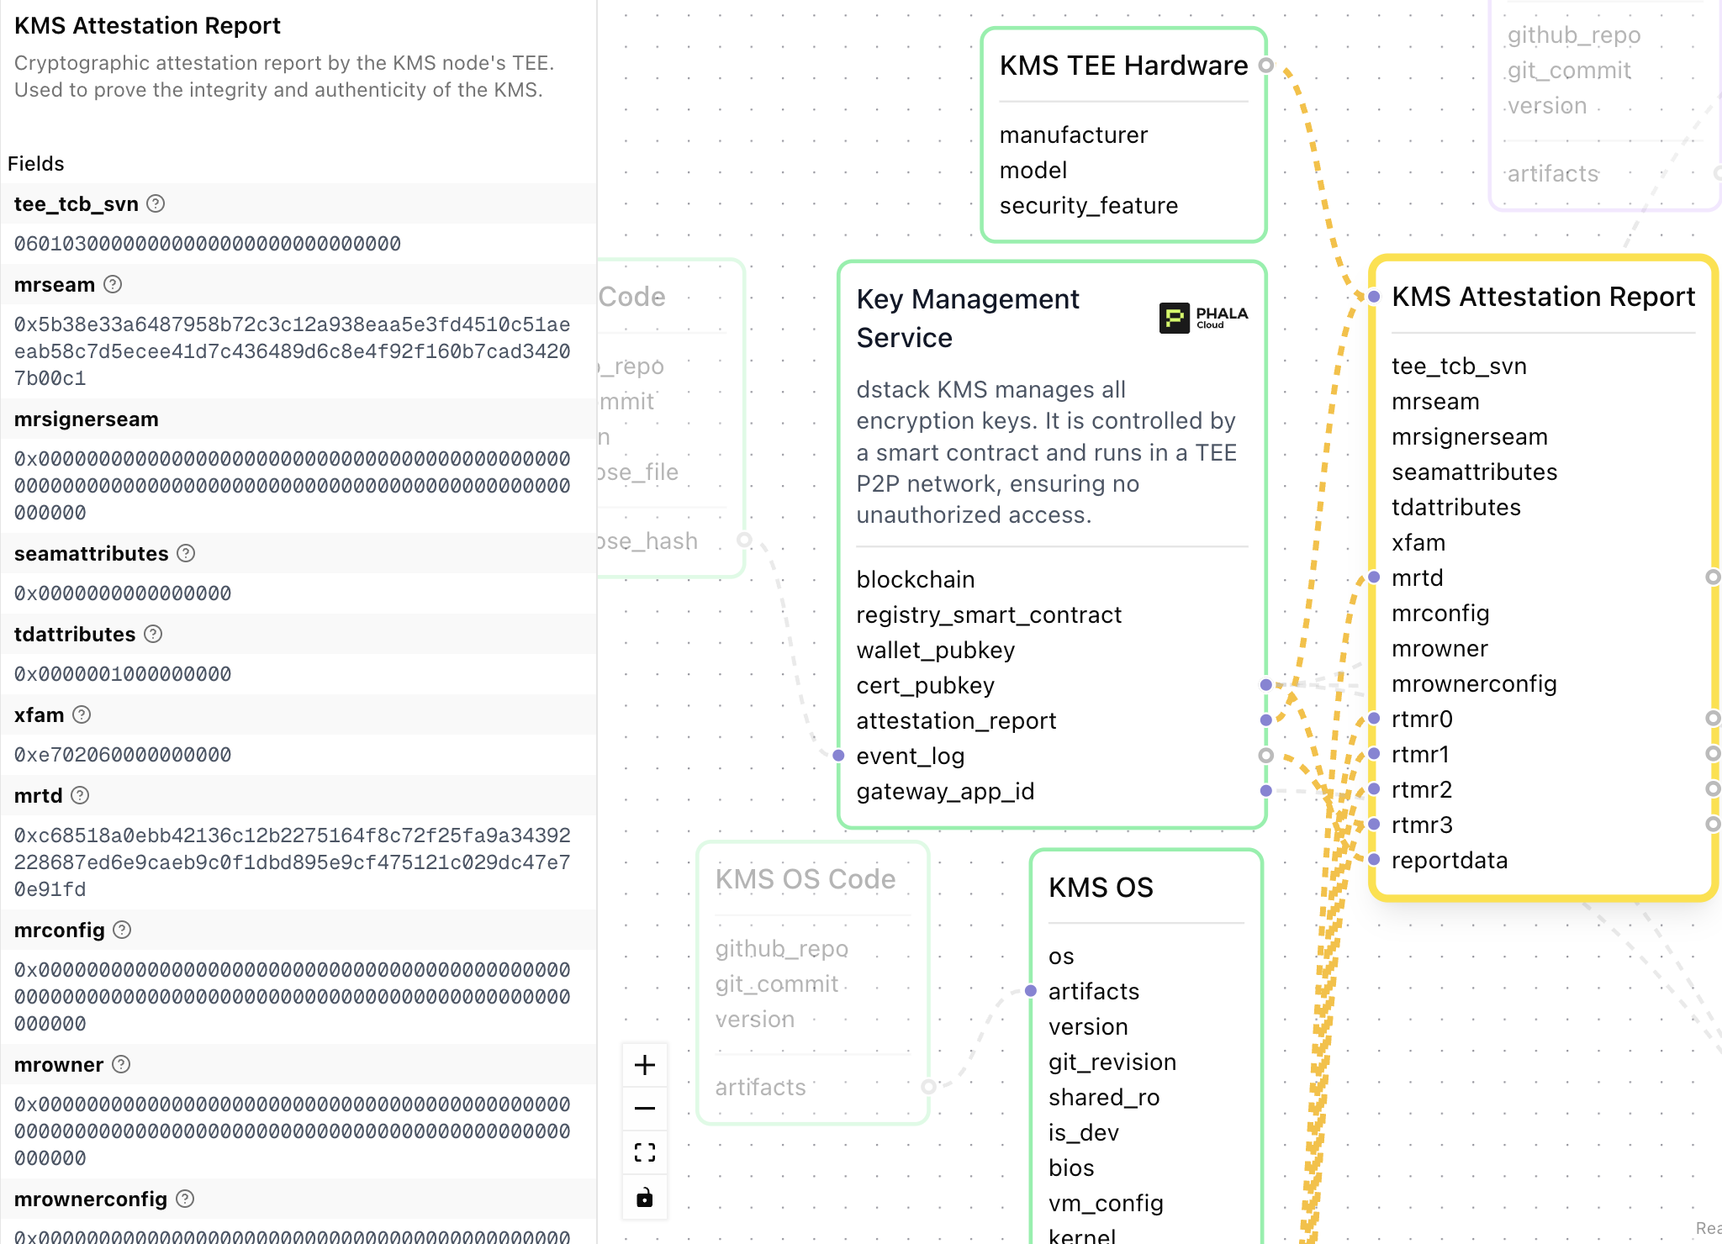Toggle the canvas interactivity lock icon
The image size is (1722, 1244).
645,1197
